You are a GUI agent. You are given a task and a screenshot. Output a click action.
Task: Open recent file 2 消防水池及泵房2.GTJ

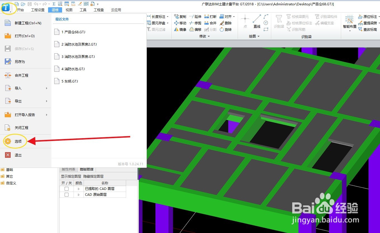(75, 44)
